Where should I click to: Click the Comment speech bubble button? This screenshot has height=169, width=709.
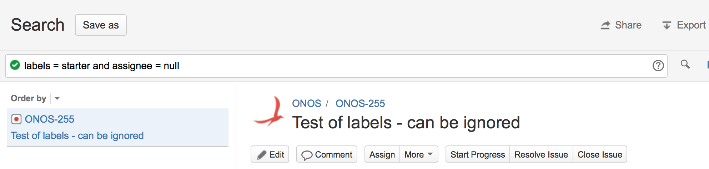tap(327, 154)
